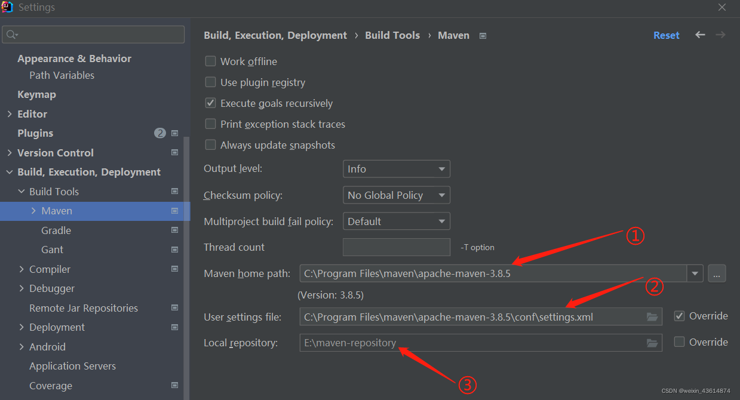Open the Output level dropdown

tap(397, 169)
